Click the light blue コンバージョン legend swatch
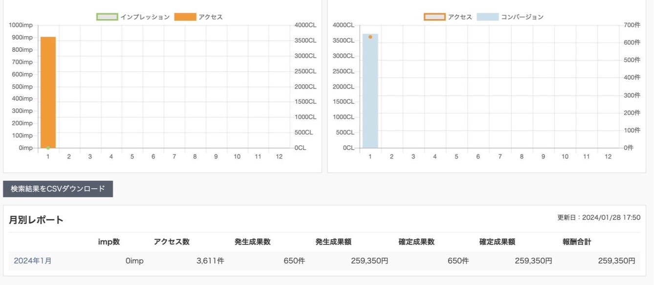Viewport: 654px width, 285px height. click(x=487, y=17)
